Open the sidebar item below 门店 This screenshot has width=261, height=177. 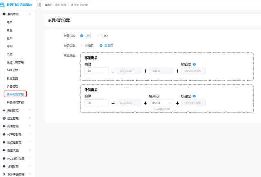(x=15, y=62)
